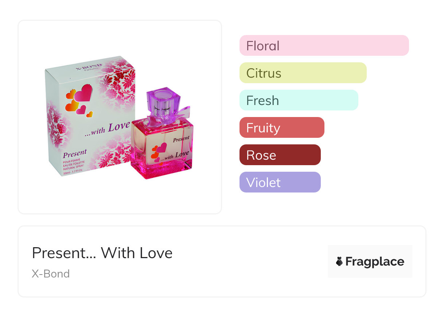The width and height of the screenshot is (444, 315).
Task: Click the "Present" text on the bottle
Action: pos(181,139)
